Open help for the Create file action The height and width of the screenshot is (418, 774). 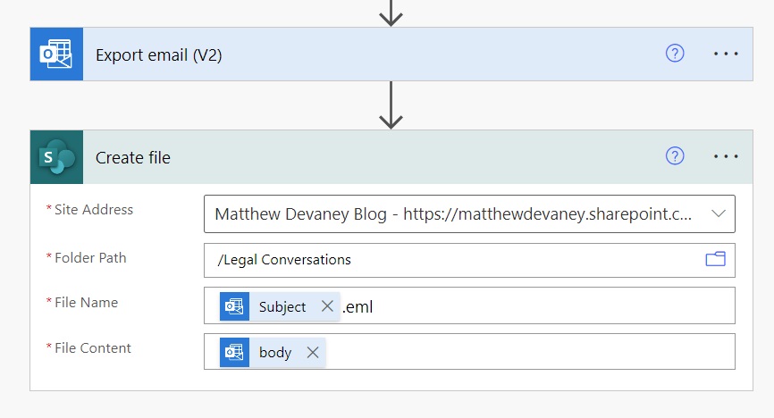[x=675, y=156]
